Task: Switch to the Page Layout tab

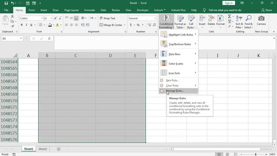Action: tap(71, 10)
